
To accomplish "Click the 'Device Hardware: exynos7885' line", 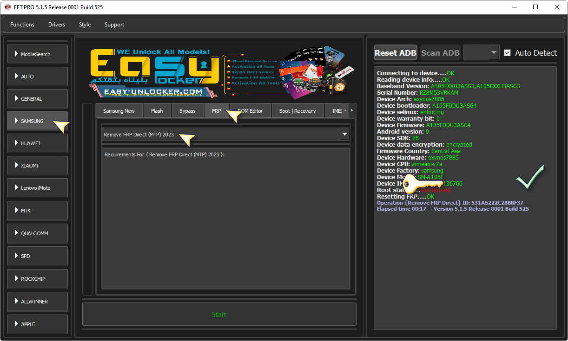I will 418,158.
